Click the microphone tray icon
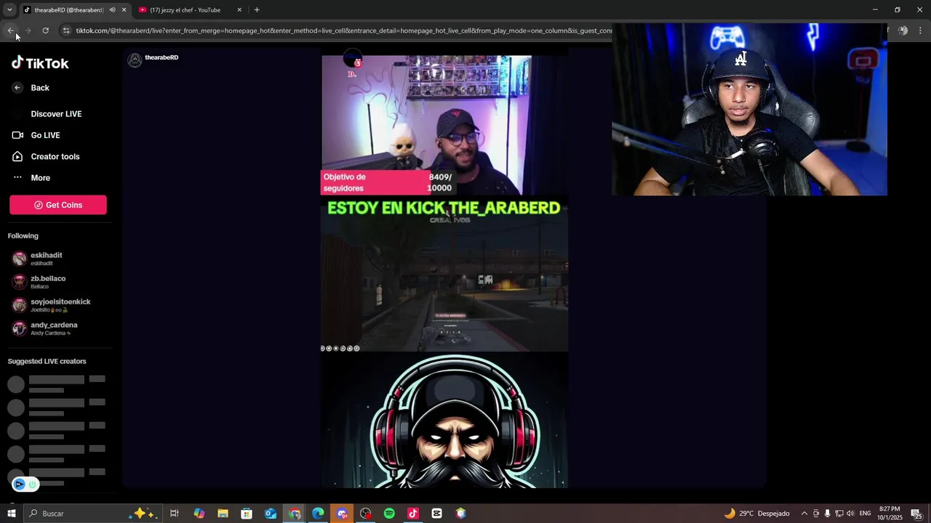Image resolution: width=931 pixels, height=523 pixels. point(827,514)
